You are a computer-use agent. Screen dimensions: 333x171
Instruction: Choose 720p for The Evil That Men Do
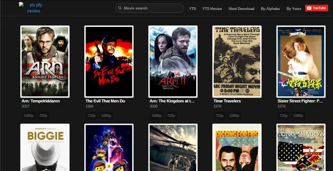point(91,116)
